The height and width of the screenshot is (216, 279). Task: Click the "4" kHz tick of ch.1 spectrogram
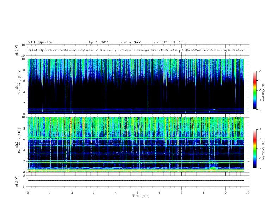[x=25, y=92]
